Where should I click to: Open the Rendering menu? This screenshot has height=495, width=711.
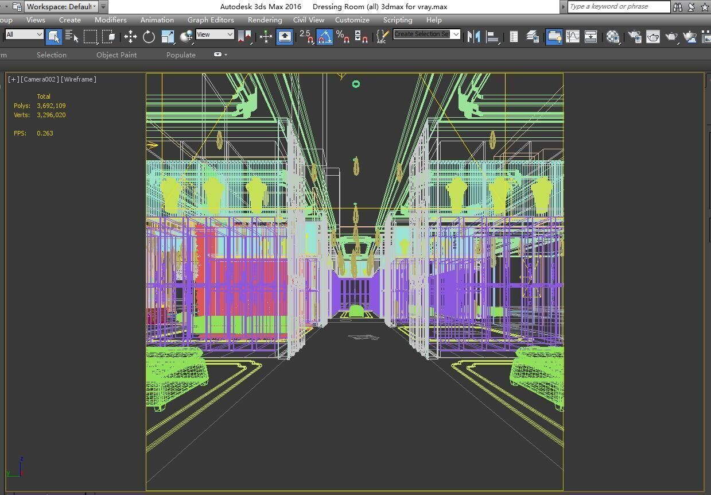(265, 20)
